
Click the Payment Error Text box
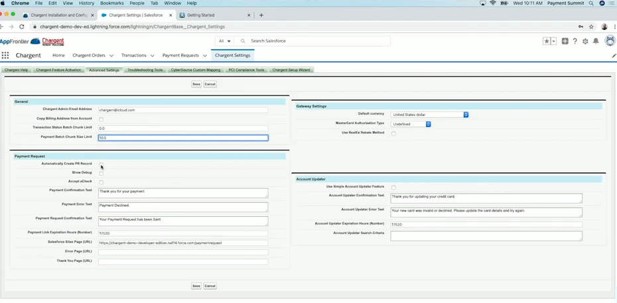(183, 207)
